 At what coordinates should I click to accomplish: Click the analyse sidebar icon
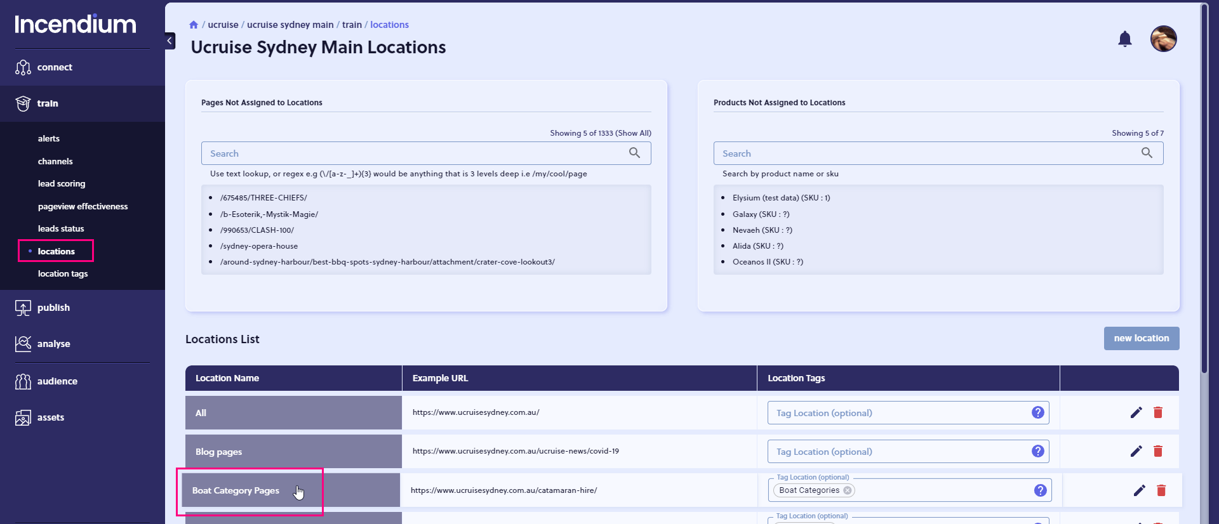click(x=23, y=344)
